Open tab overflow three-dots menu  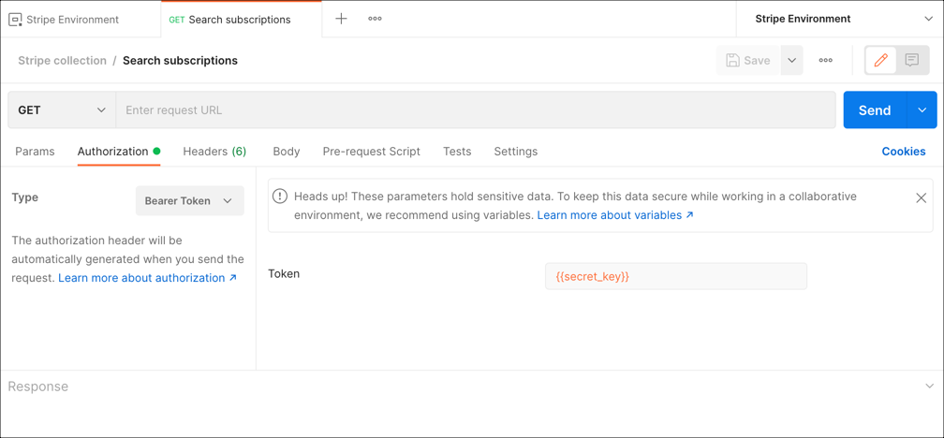point(375,19)
